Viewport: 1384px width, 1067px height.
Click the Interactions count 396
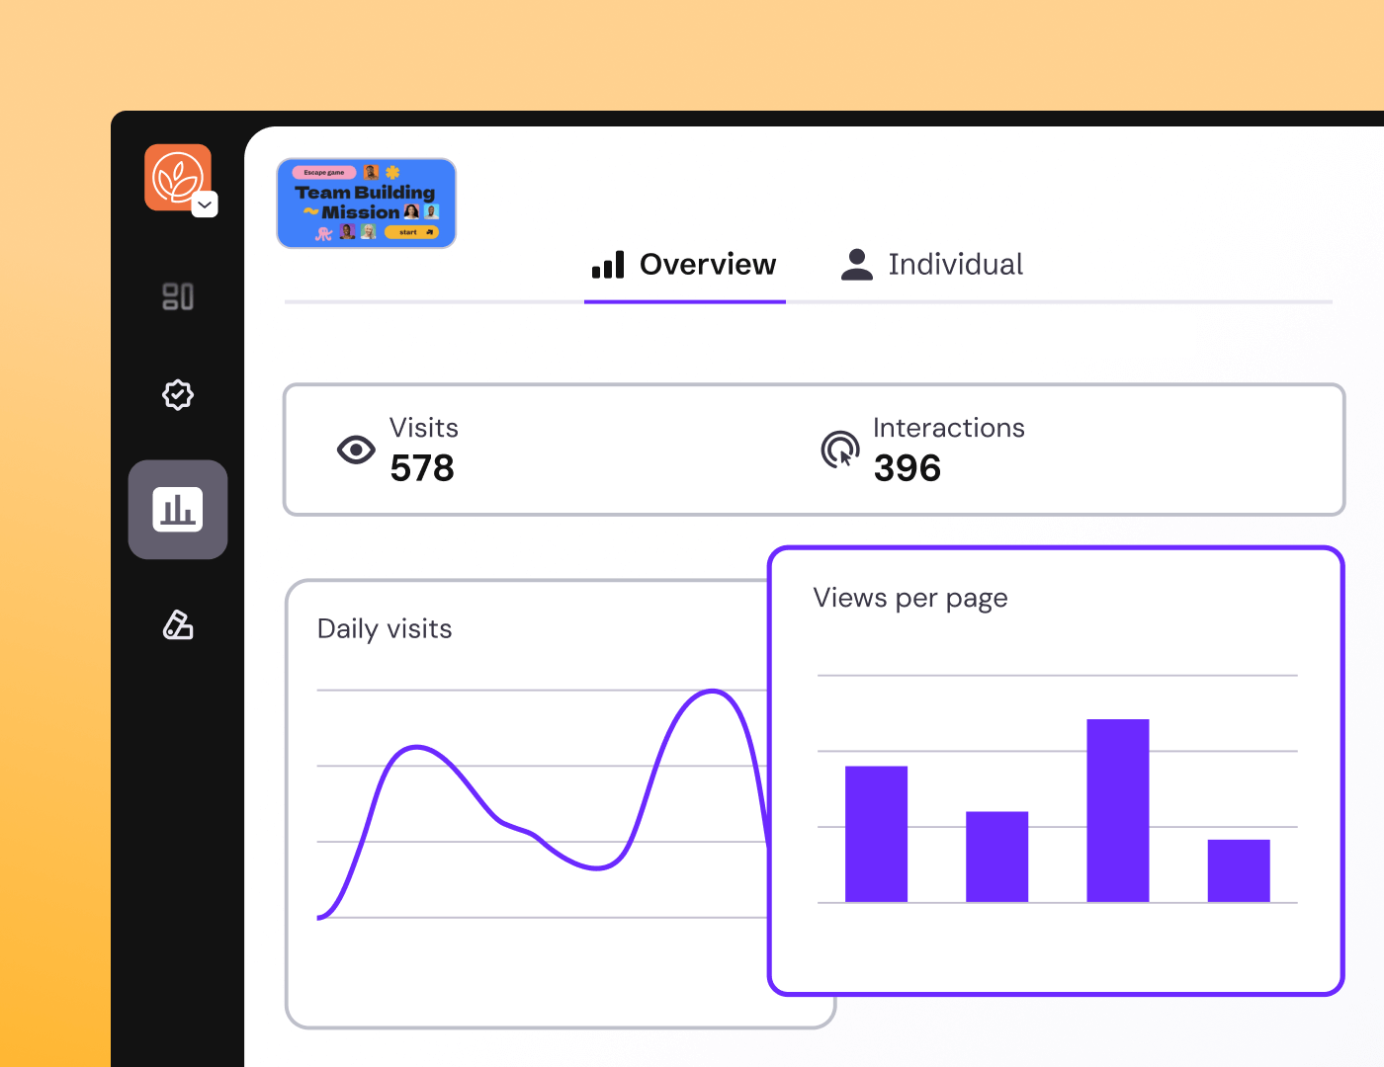click(x=907, y=468)
